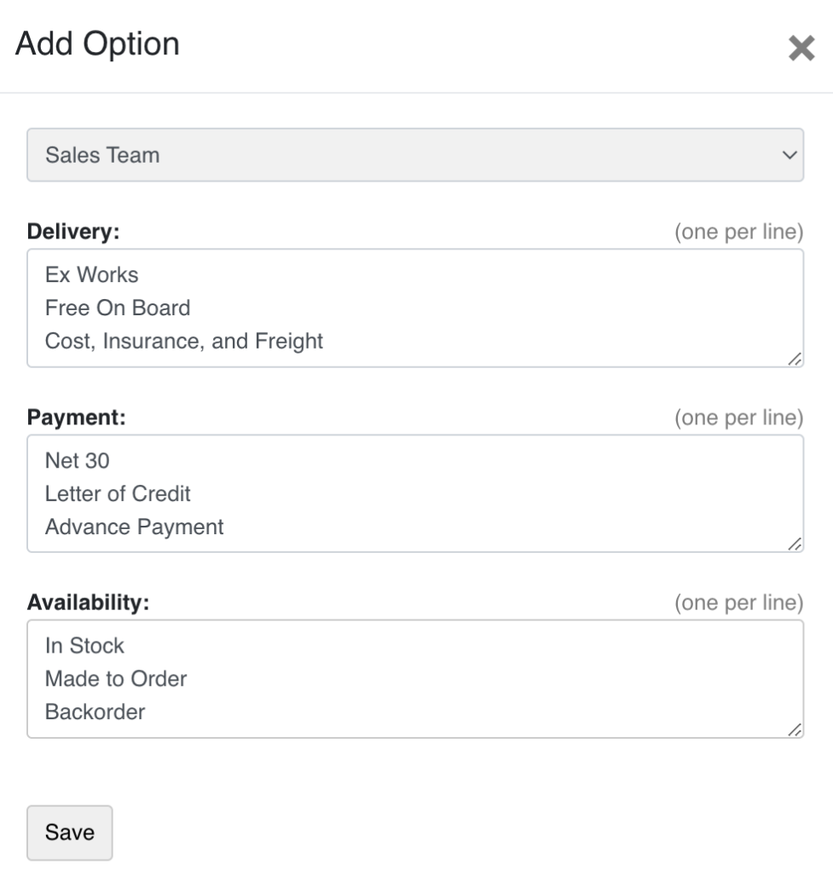Screen dimensions: 833x887
Task: Save the new option
Action: [x=69, y=832]
